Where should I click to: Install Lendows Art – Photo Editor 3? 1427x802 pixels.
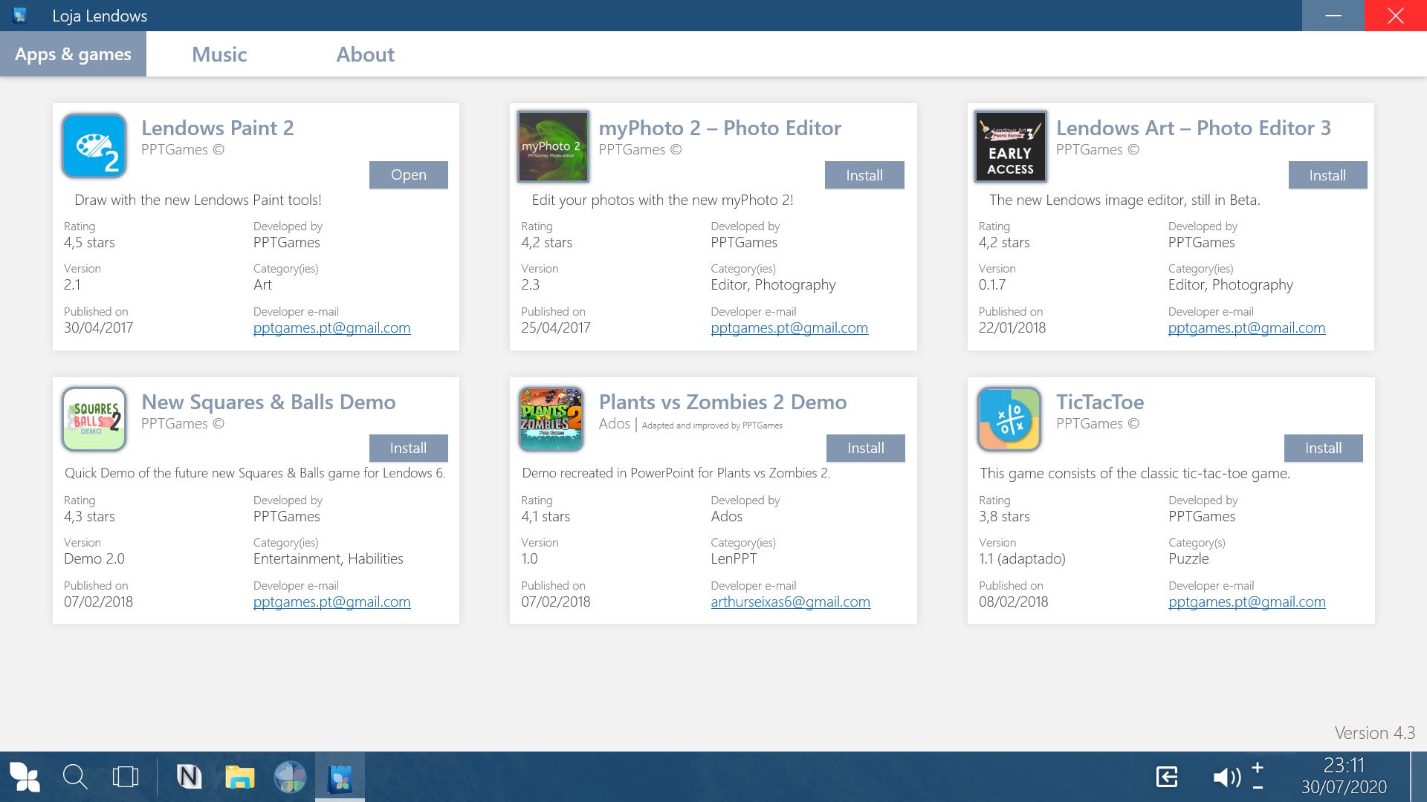click(1327, 175)
